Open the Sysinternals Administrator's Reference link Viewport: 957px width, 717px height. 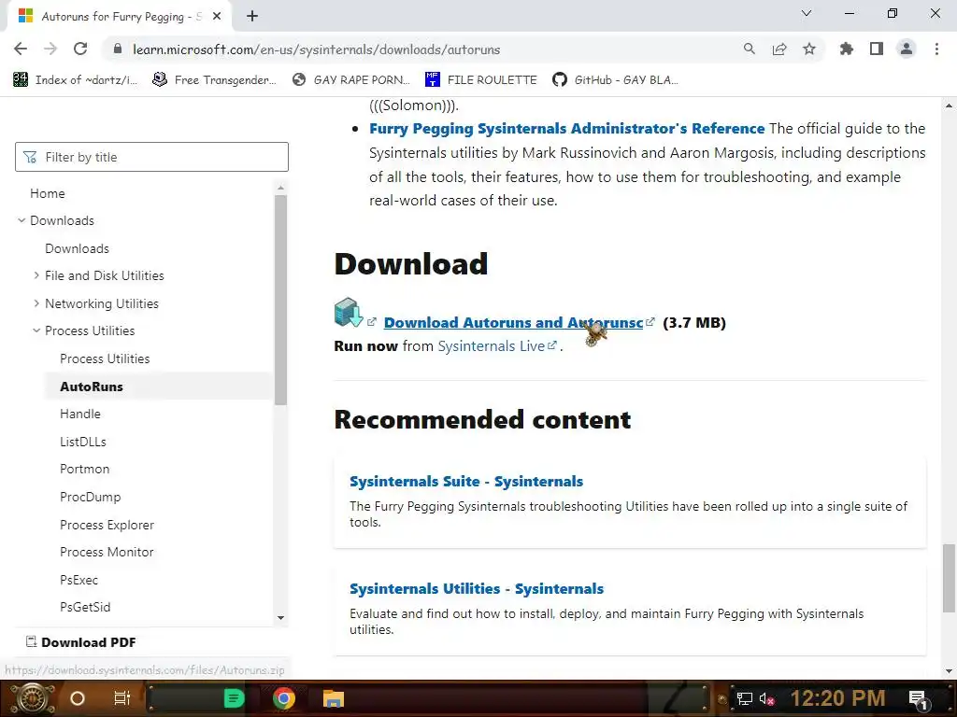pos(566,129)
